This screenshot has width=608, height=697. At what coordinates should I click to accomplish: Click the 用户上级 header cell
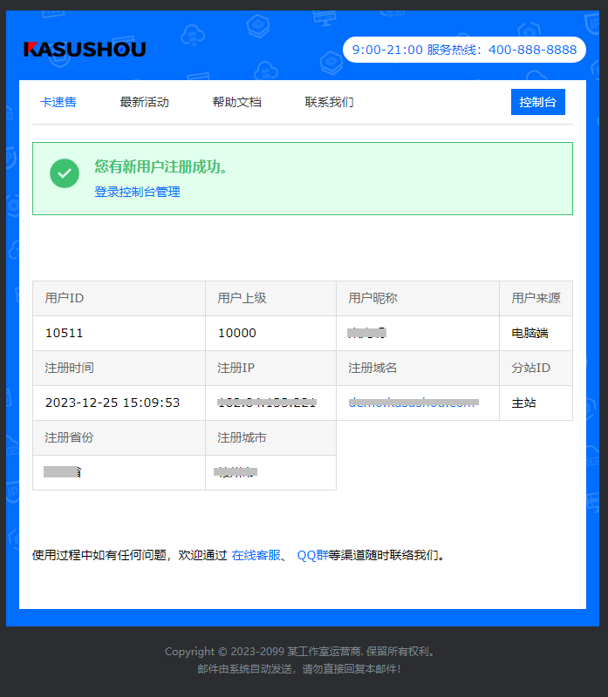point(270,298)
